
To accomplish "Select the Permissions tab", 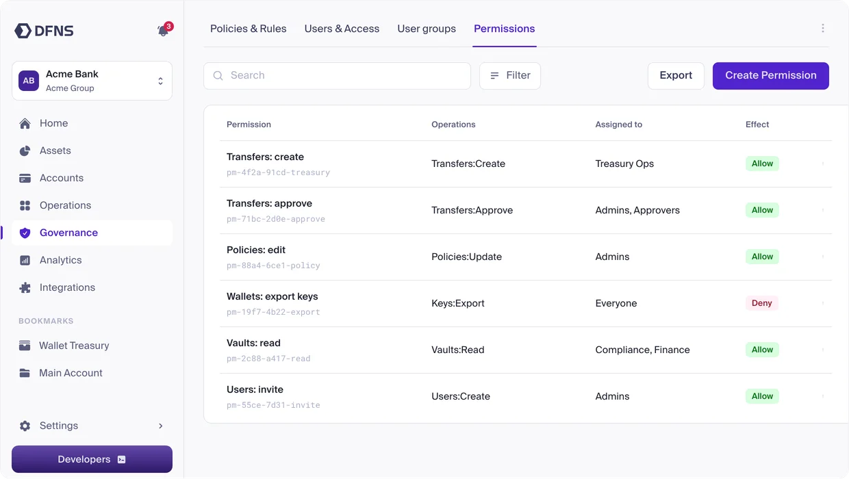I will pos(505,29).
